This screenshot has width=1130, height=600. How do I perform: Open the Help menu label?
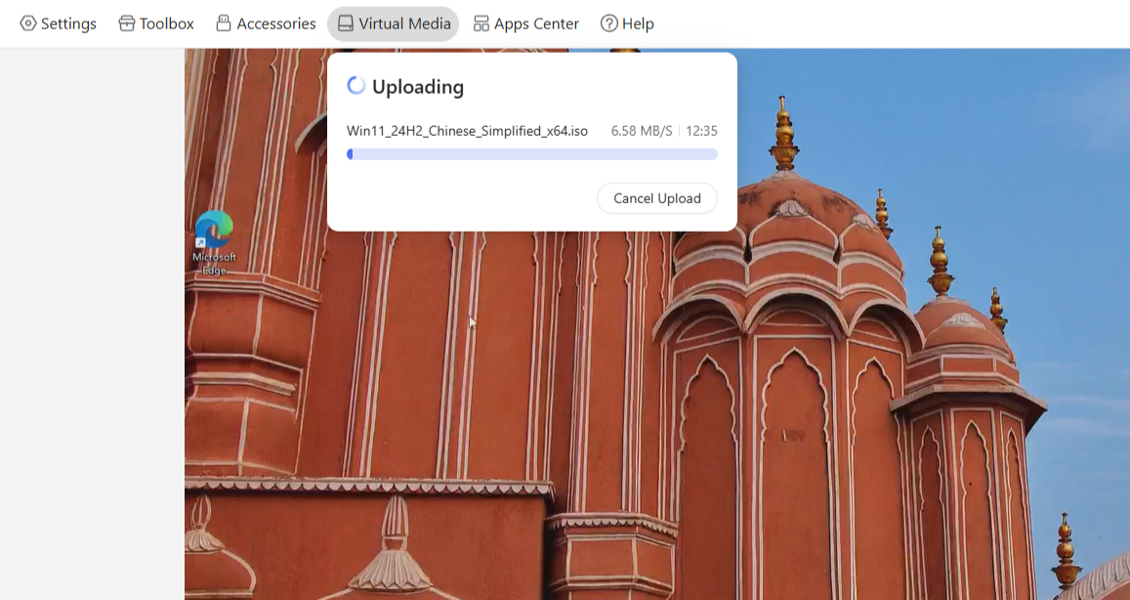point(638,23)
